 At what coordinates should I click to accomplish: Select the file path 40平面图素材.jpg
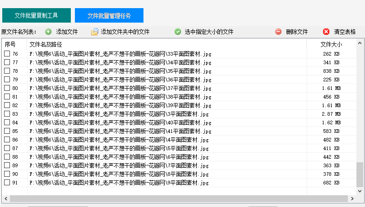click(x=120, y=122)
